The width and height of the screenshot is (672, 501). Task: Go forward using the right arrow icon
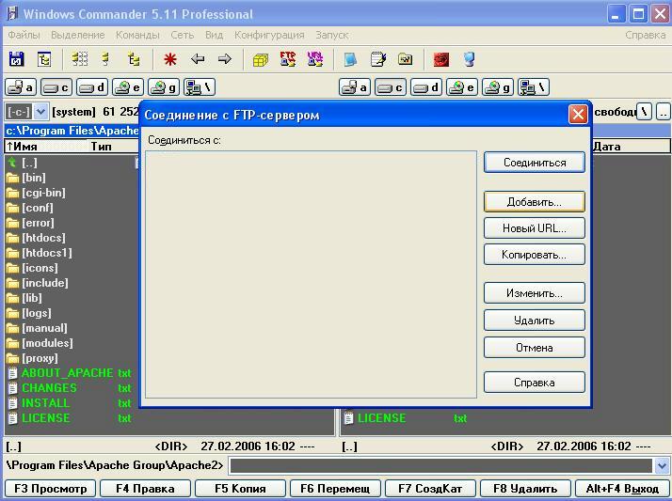click(225, 58)
